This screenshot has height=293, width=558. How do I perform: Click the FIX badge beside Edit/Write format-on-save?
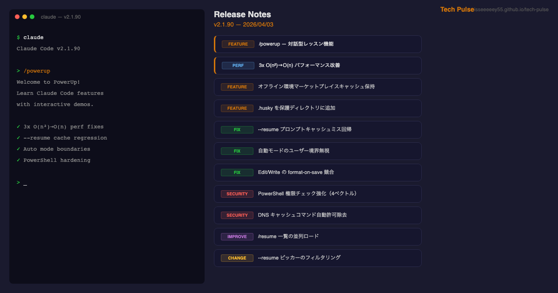click(x=237, y=173)
